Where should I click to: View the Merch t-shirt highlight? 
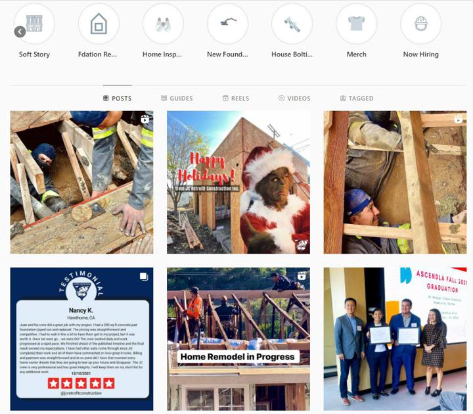(x=357, y=24)
